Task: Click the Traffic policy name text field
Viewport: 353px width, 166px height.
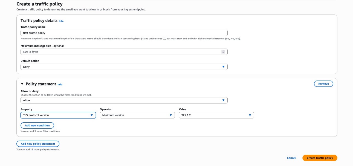Action: coord(124,33)
